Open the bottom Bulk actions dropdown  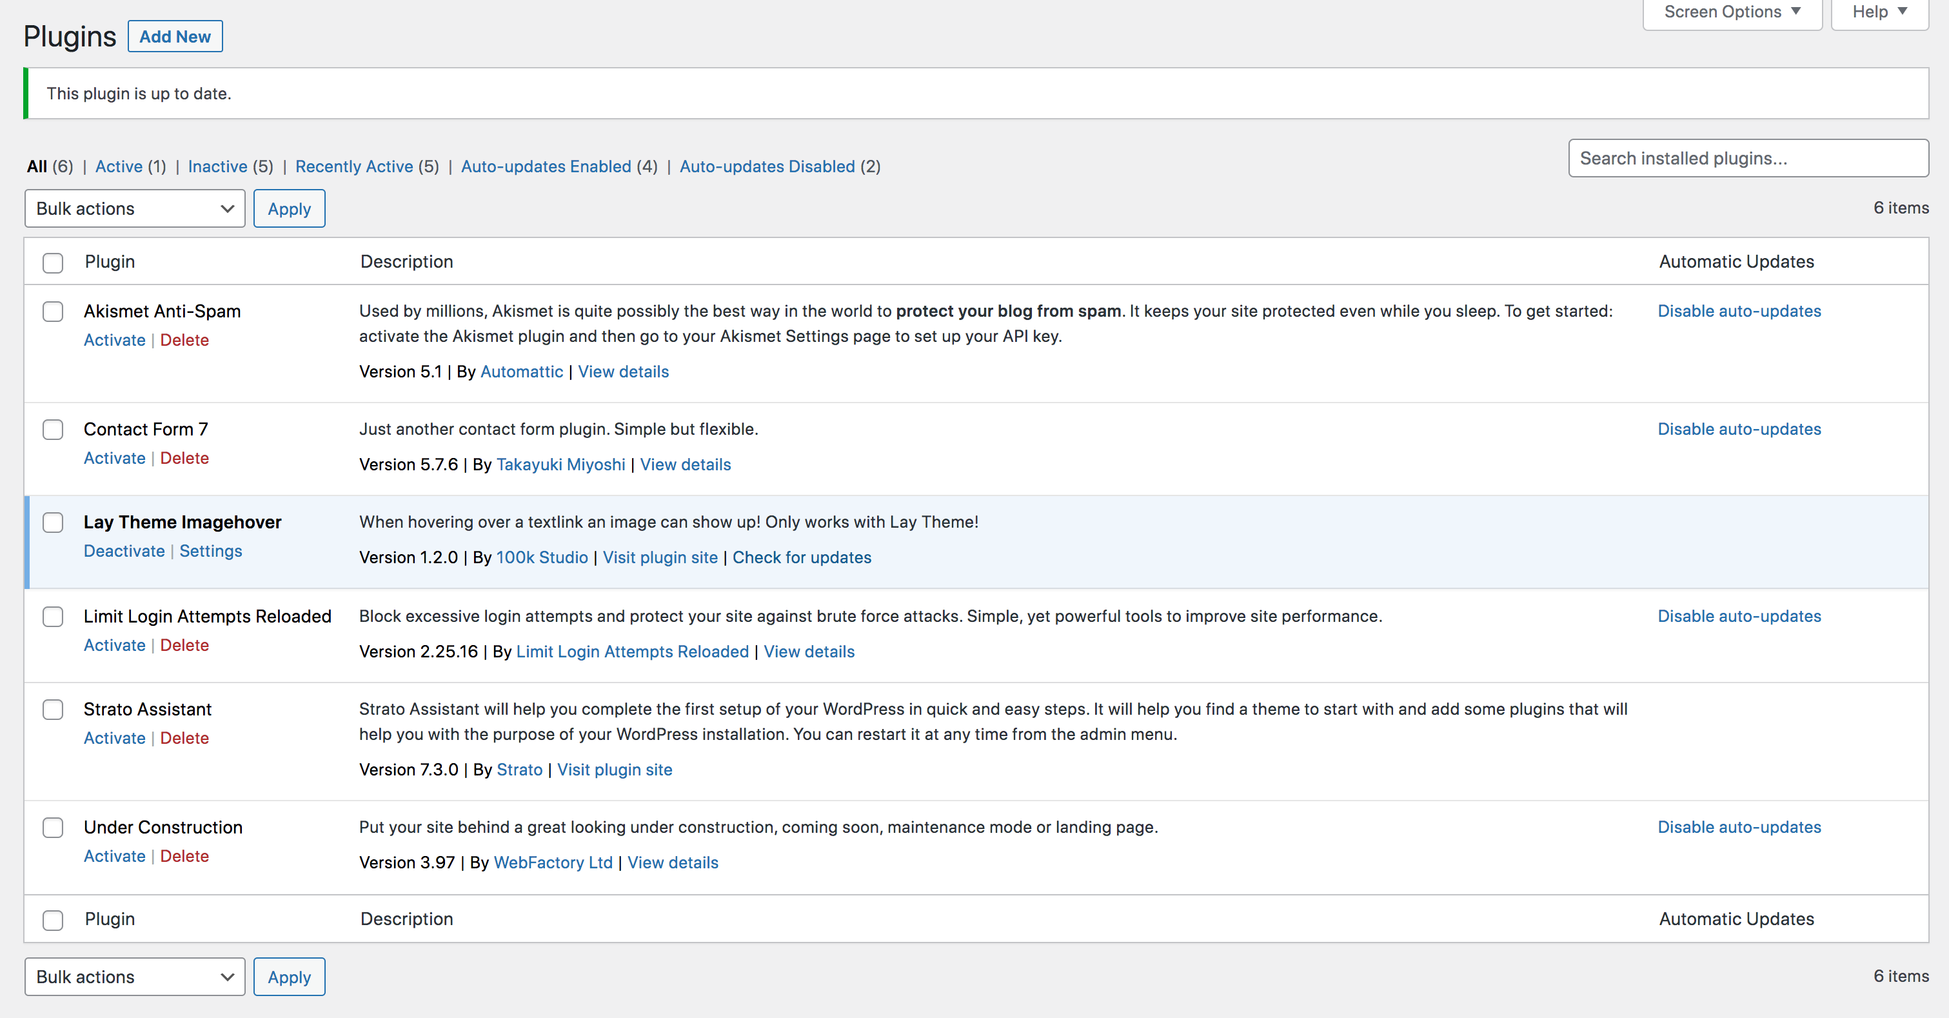(135, 976)
